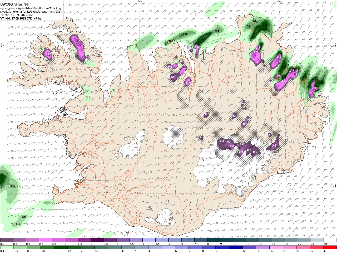The image size is (337, 253).
Task: Click the dark teal 8–9 upper legend swatch
Action: 214,240
